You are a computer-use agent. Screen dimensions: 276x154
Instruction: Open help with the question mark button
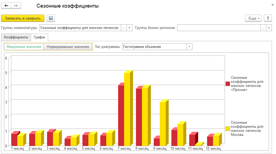coord(268,18)
